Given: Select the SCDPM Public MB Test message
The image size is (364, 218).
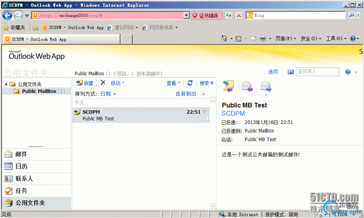Looking at the screenshot, I should tap(141, 115).
